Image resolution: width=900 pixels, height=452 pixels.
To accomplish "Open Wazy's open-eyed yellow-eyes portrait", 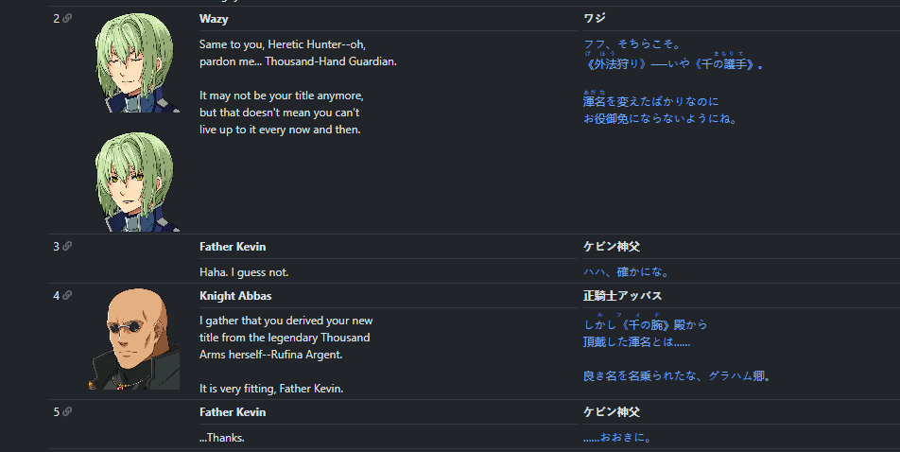I will (134, 183).
